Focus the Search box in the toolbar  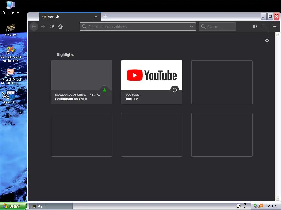click(217, 27)
